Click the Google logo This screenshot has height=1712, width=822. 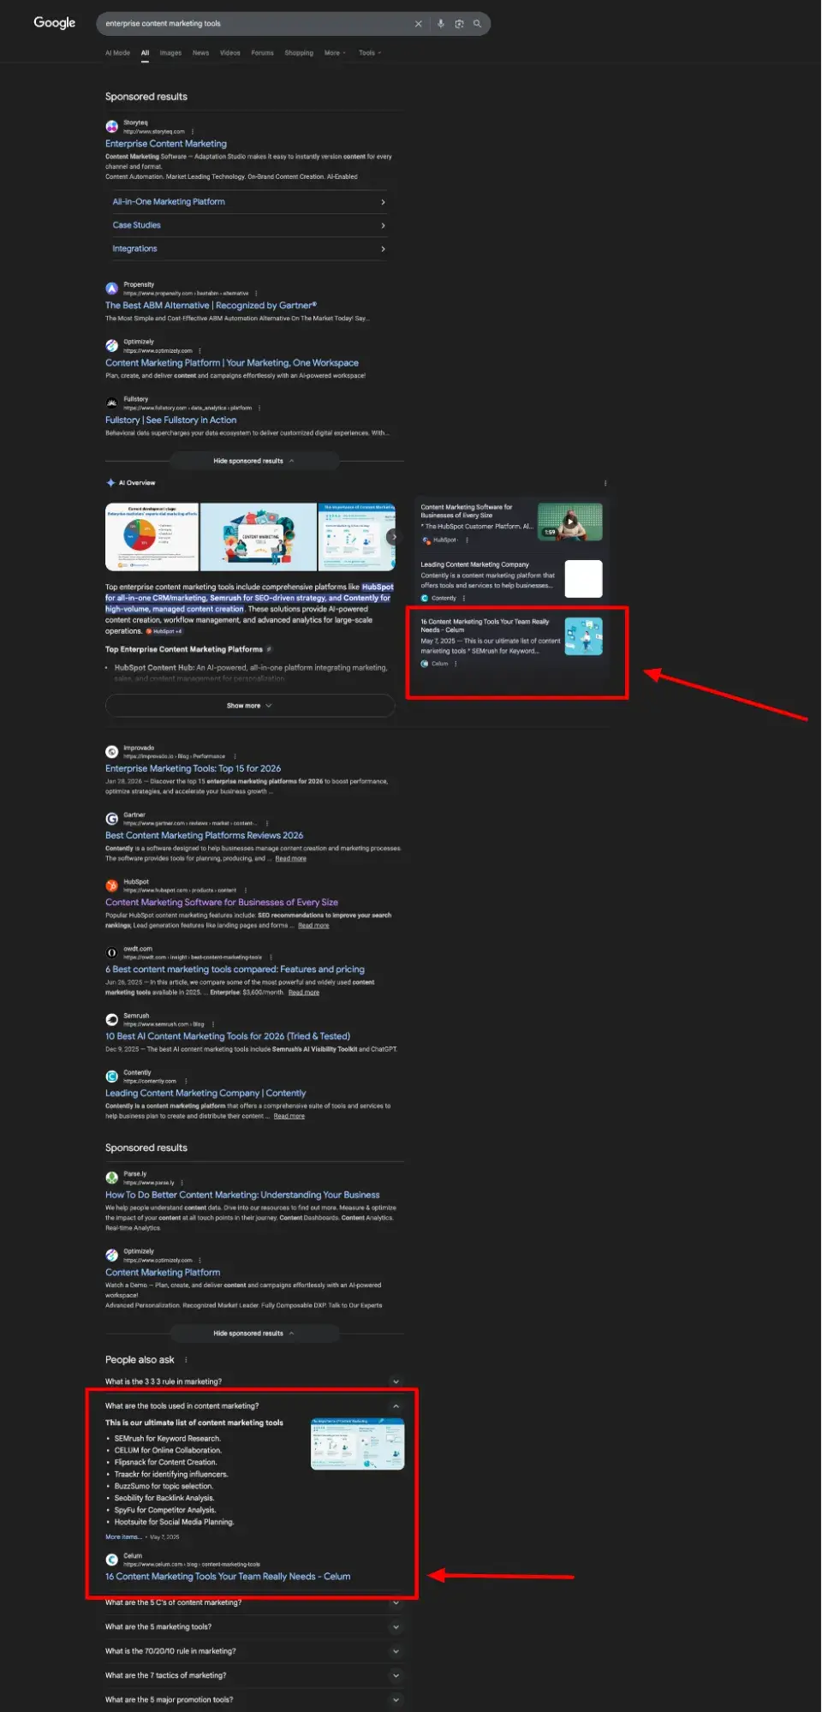(55, 23)
